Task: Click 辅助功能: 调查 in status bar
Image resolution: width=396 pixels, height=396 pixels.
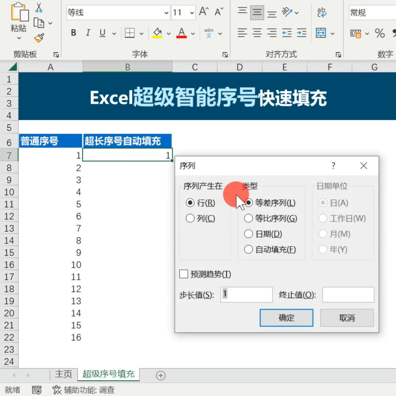Action: point(84,390)
